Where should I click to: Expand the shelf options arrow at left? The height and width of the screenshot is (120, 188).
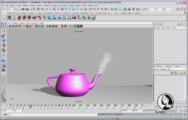pos(4,20)
